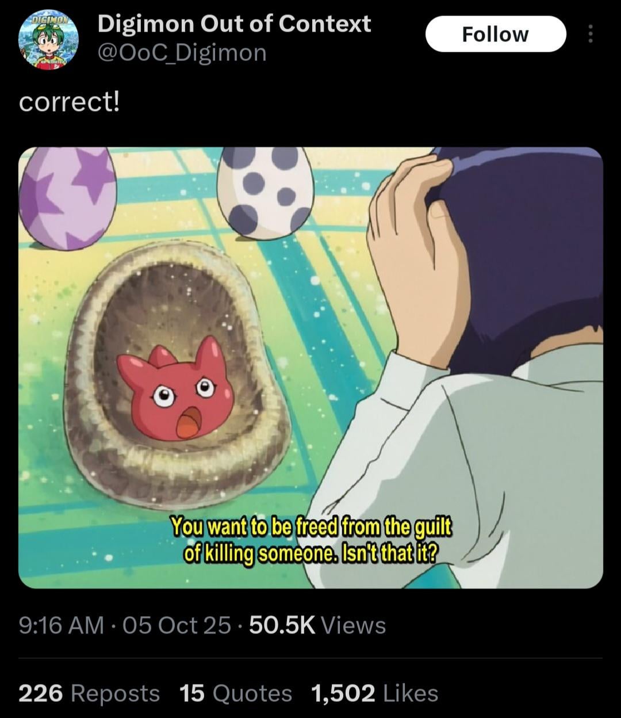Show the 1,502 Likes list
621x718 pixels.
(375, 693)
